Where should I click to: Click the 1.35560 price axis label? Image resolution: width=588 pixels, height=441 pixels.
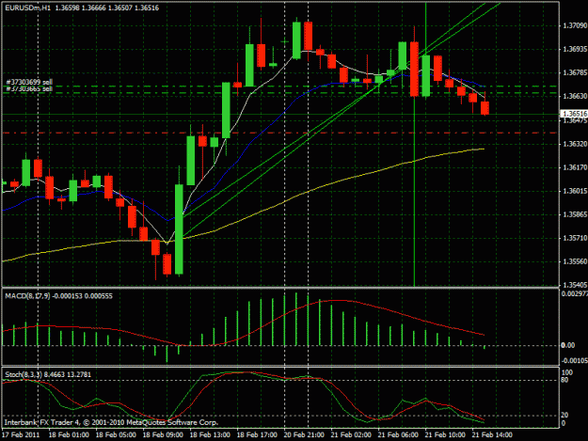[x=574, y=261]
